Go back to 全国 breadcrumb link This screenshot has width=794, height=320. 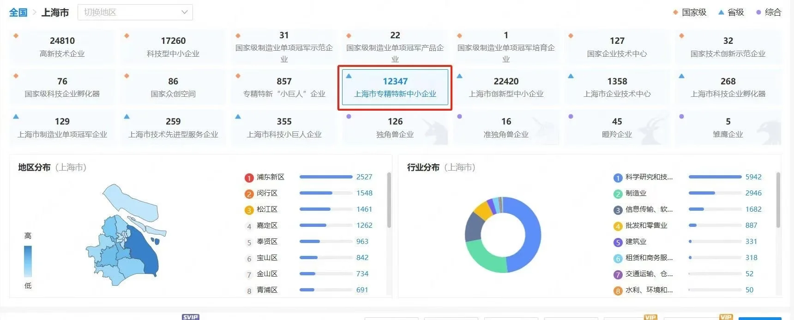tap(18, 12)
